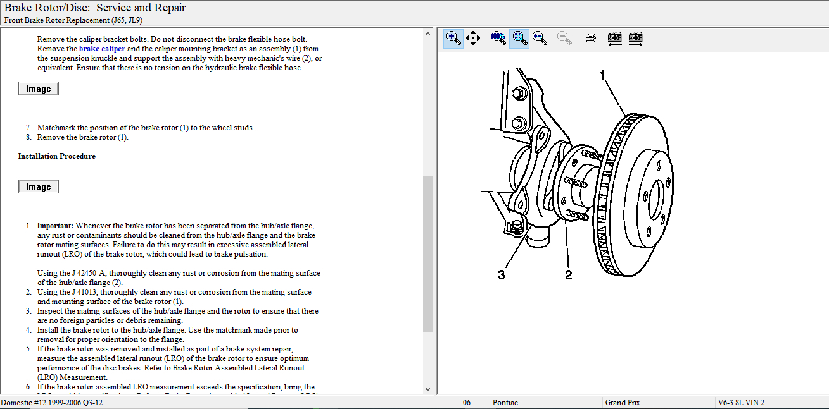This screenshot has height=409, width=829.
Task: Select the zoom in magnifier tool
Action: point(453,38)
